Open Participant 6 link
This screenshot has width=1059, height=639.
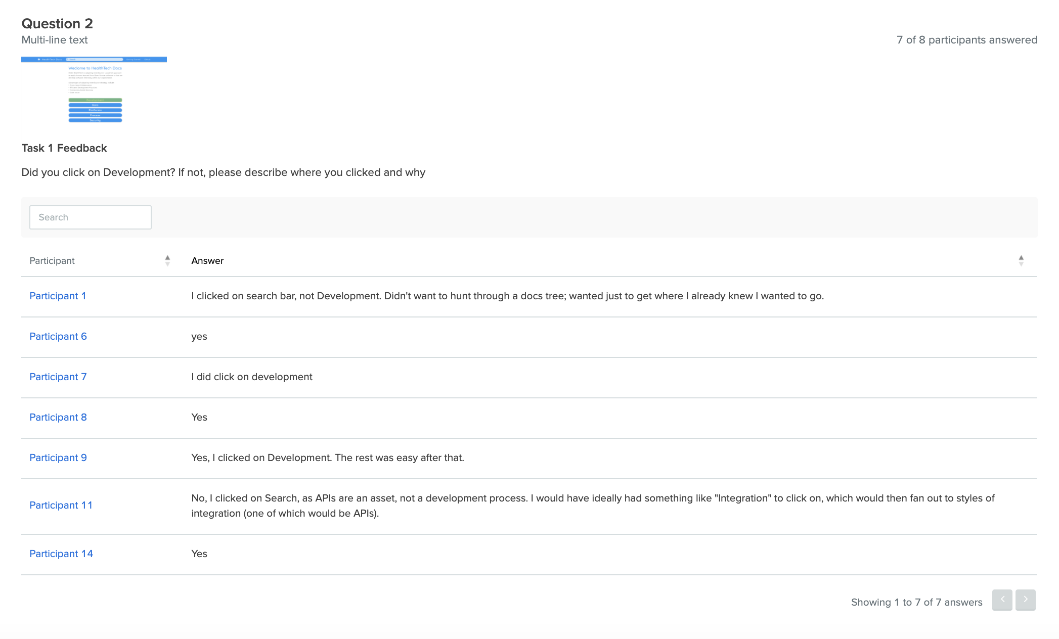[x=58, y=337]
